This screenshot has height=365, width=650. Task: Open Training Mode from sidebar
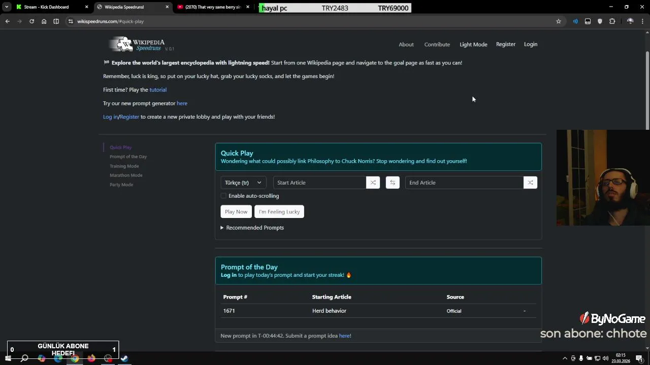click(124, 166)
